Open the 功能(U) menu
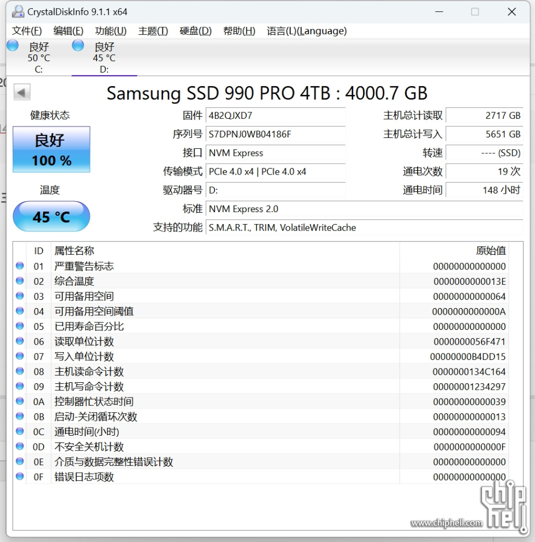Image resolution: width=535 pixels, height=542 pixels. pos(111,31)
